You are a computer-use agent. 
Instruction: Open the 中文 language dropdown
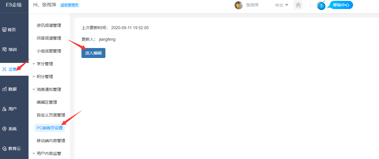click(282, 5)
